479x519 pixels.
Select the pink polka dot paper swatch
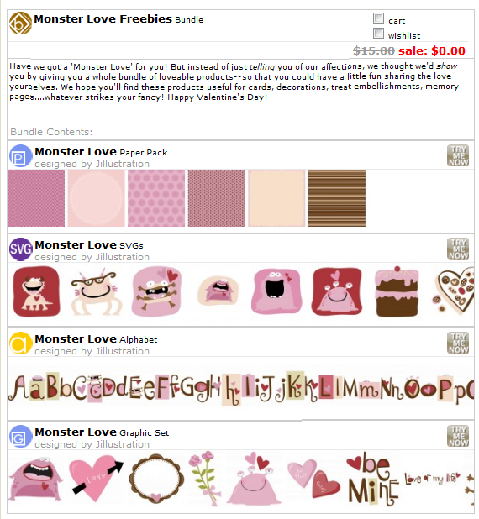pos(156,198)
